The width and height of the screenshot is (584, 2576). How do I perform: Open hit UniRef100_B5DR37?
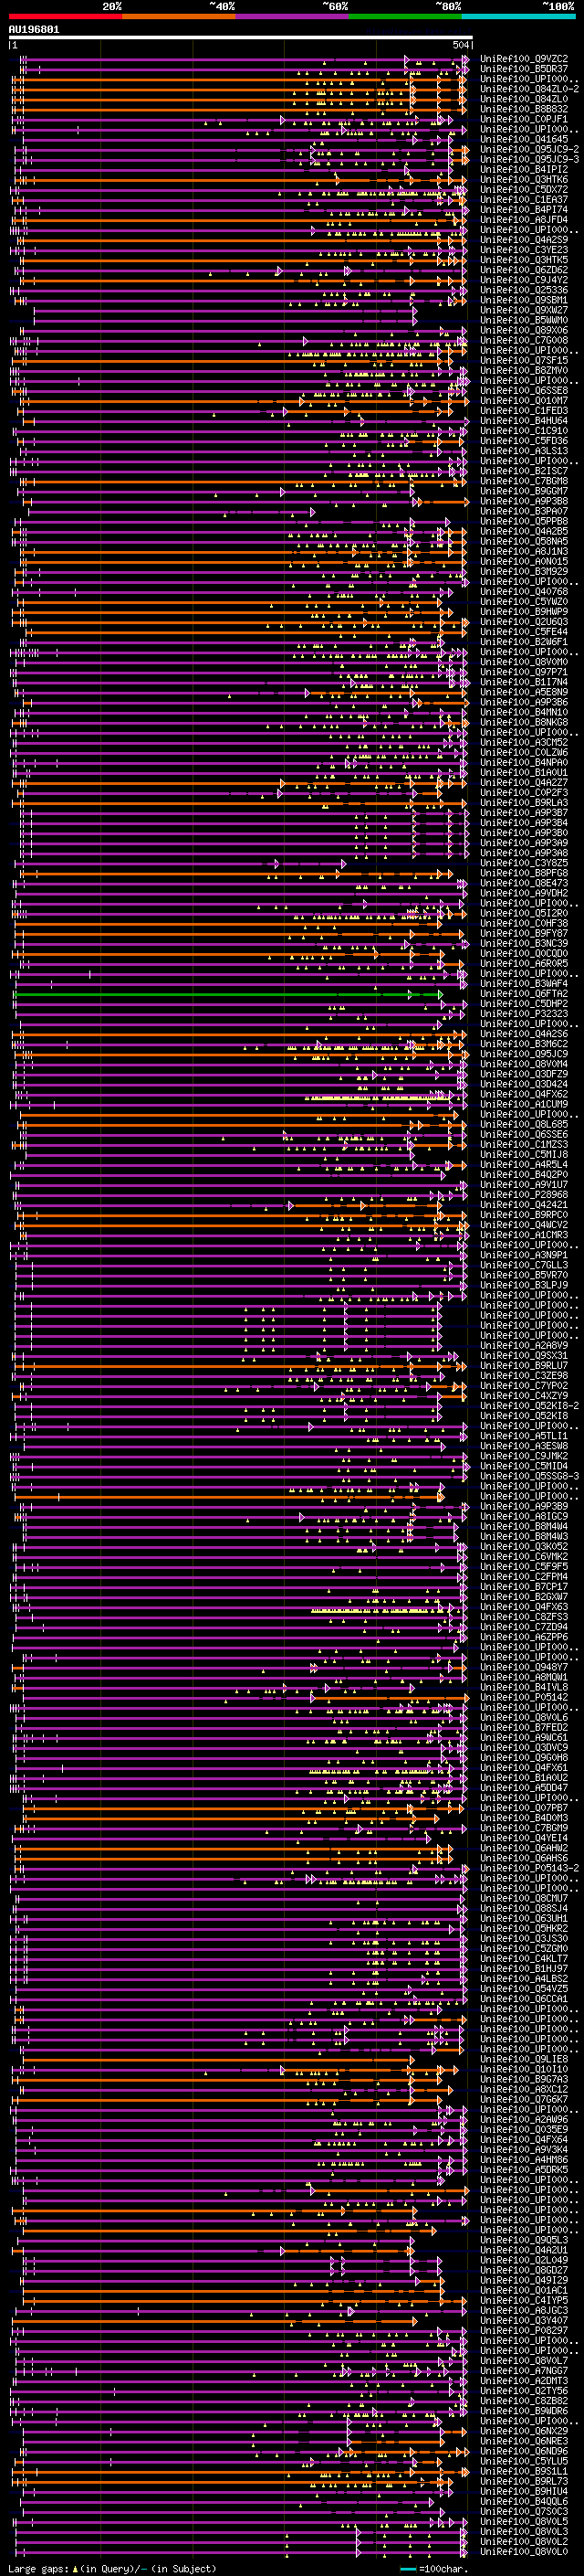(x=524, y=69)
